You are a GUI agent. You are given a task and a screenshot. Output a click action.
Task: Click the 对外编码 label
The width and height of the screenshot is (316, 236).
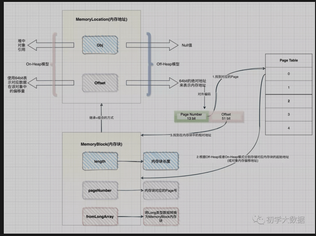pyautogui.click(x=204, y=94)
